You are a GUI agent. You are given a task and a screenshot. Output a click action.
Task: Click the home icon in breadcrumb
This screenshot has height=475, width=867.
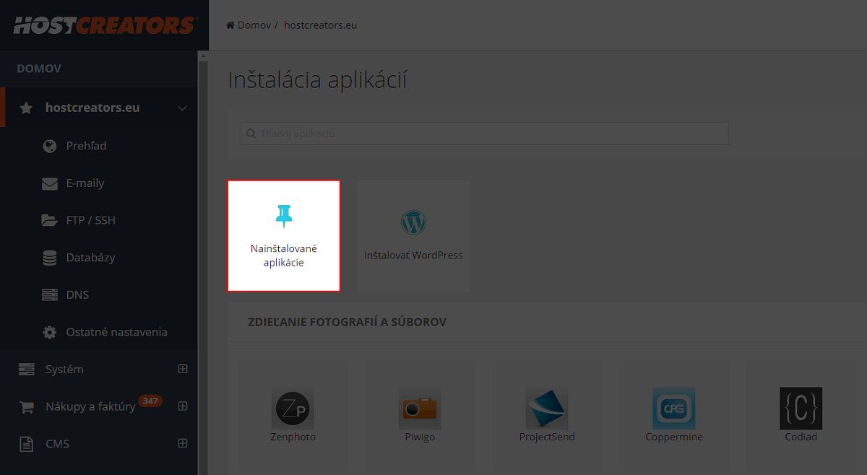point(230,25)
